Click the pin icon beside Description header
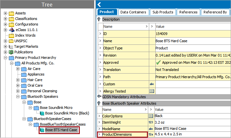This screenshot has width=231, height=138. click(99, 19)
